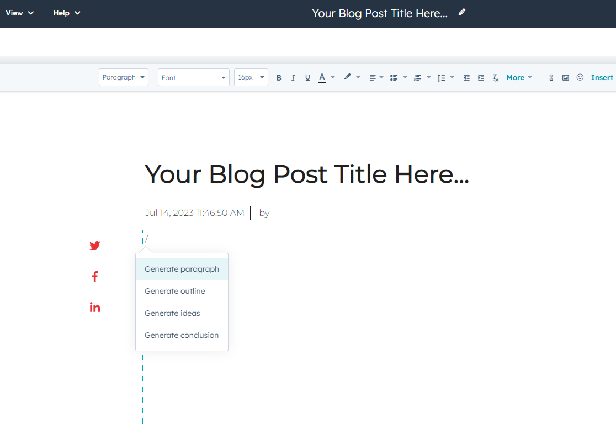
Task: Click the bulleted list icon
Action: tap(394, 78)
